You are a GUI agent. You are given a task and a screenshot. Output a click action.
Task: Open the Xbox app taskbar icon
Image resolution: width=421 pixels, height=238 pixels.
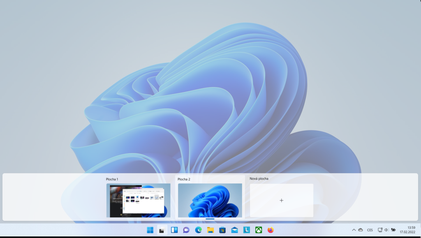(x=259, y=230)
